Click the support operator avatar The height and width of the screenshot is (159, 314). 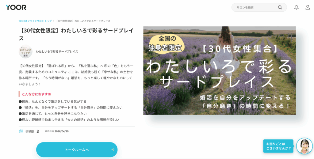[x=304, y=146]
